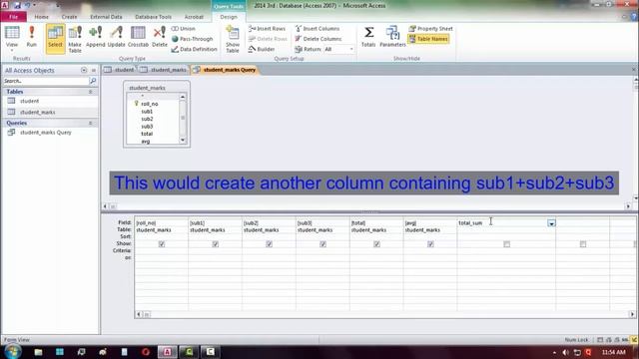The width and height of the screenshot is (639, 359).
Task: Open the student table in navigation pane
Action: (x=29, y=101)
